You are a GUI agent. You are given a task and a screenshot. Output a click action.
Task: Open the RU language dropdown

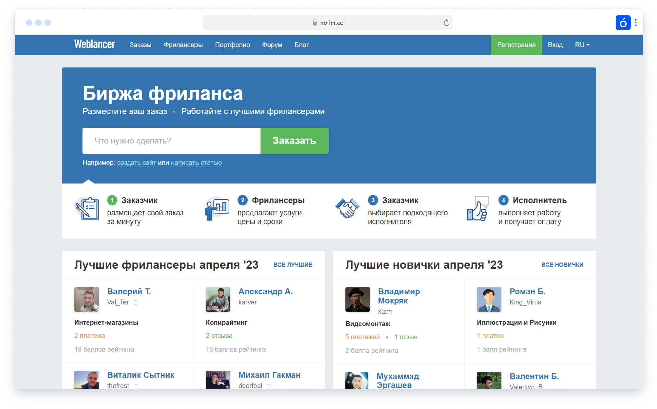(x=582, y=45)
